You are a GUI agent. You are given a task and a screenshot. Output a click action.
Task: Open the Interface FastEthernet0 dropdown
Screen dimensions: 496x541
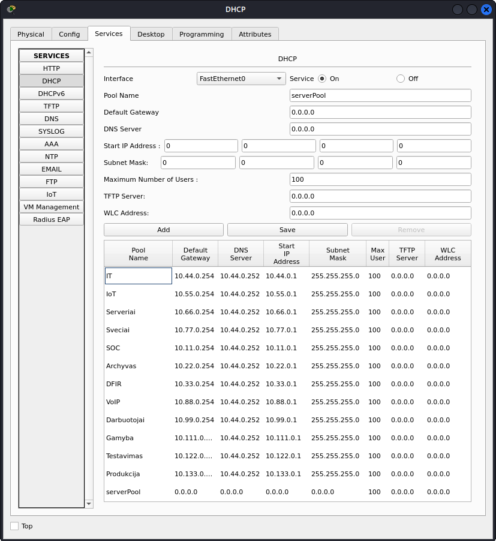(241, 79)
